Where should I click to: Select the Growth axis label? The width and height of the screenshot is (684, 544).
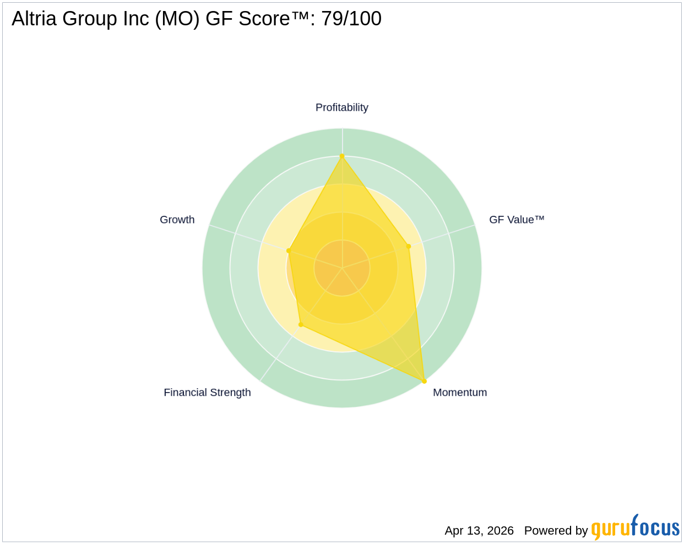pyautogui.click(x=177, y=220)
